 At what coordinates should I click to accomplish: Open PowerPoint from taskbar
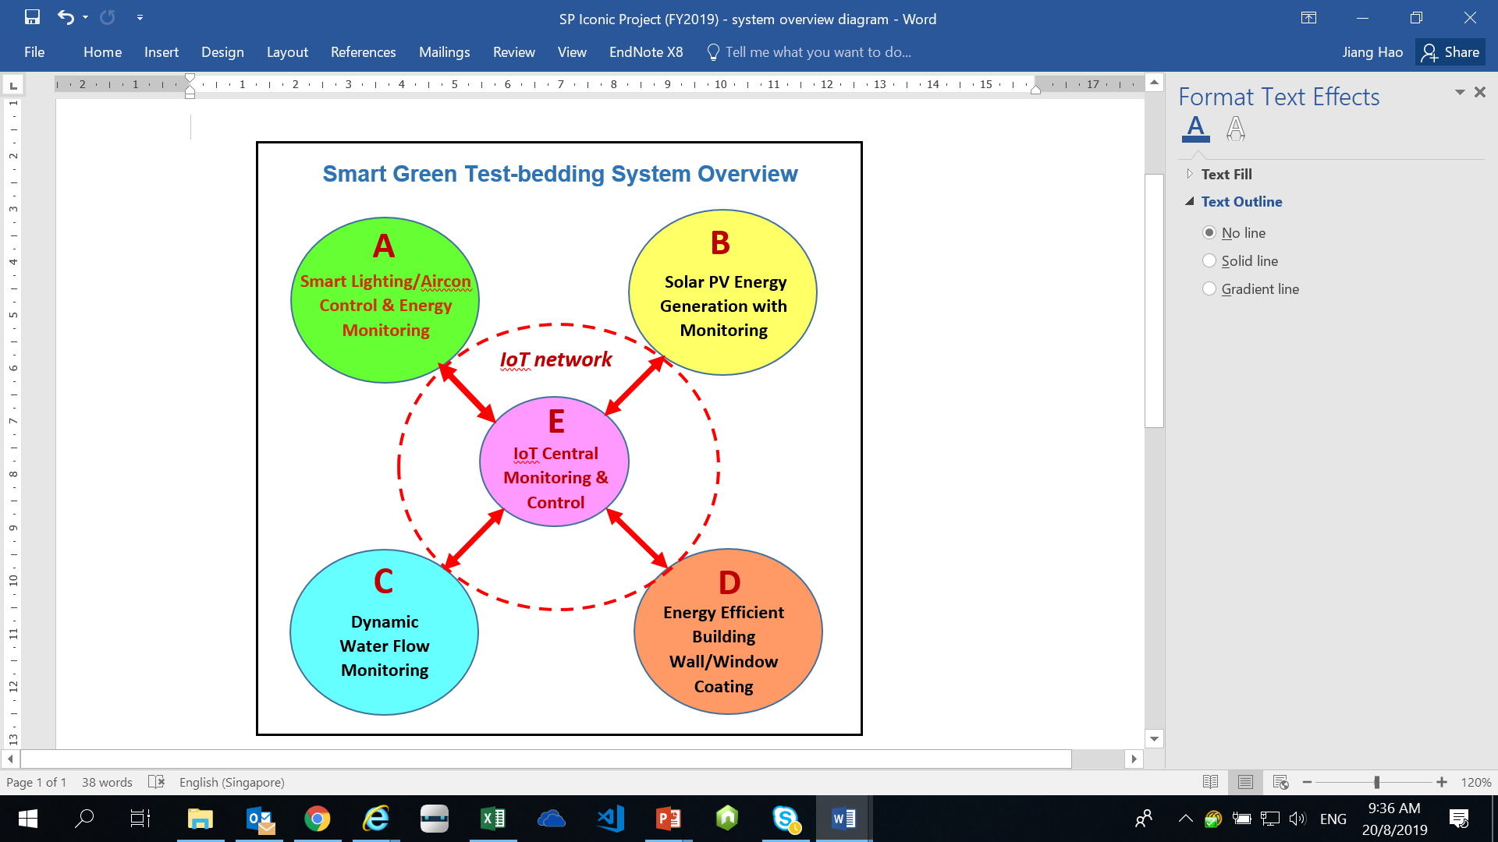coord(669,819)
